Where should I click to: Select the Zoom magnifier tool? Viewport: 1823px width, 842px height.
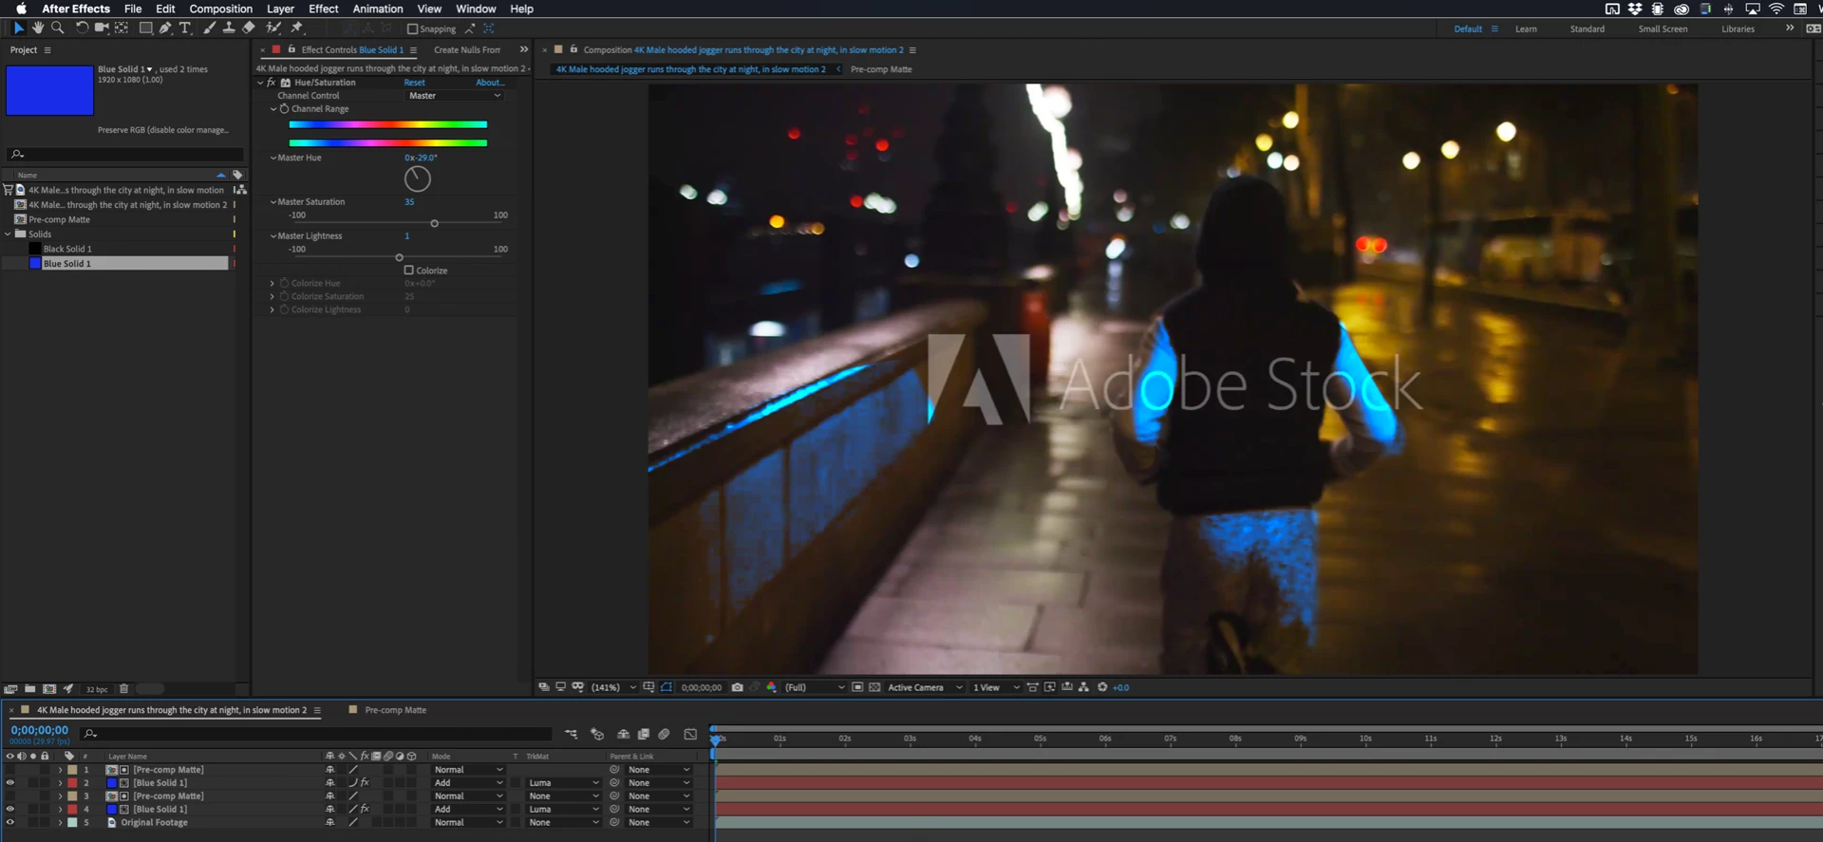[58, 28]
